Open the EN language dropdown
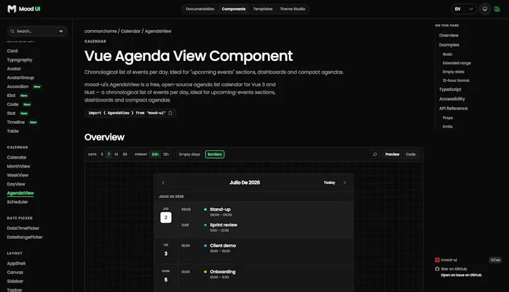 point(464,9)
